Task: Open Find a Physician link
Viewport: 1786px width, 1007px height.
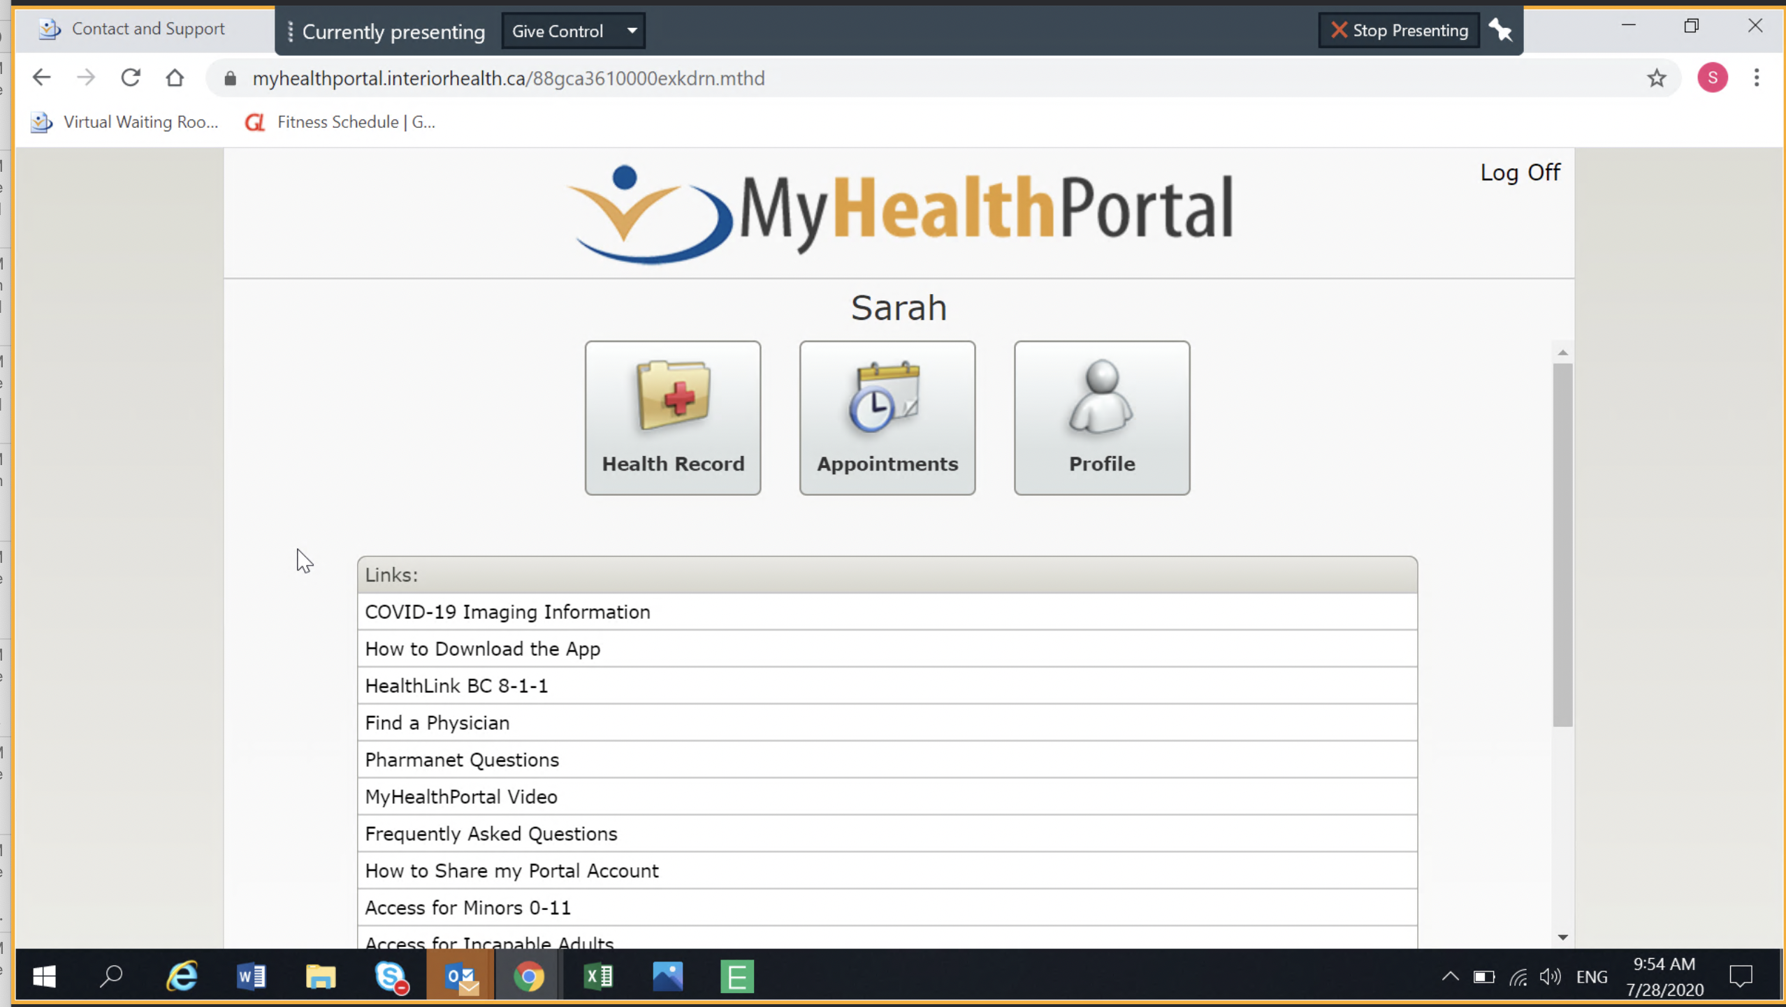Action: click(x=437, y=723)
